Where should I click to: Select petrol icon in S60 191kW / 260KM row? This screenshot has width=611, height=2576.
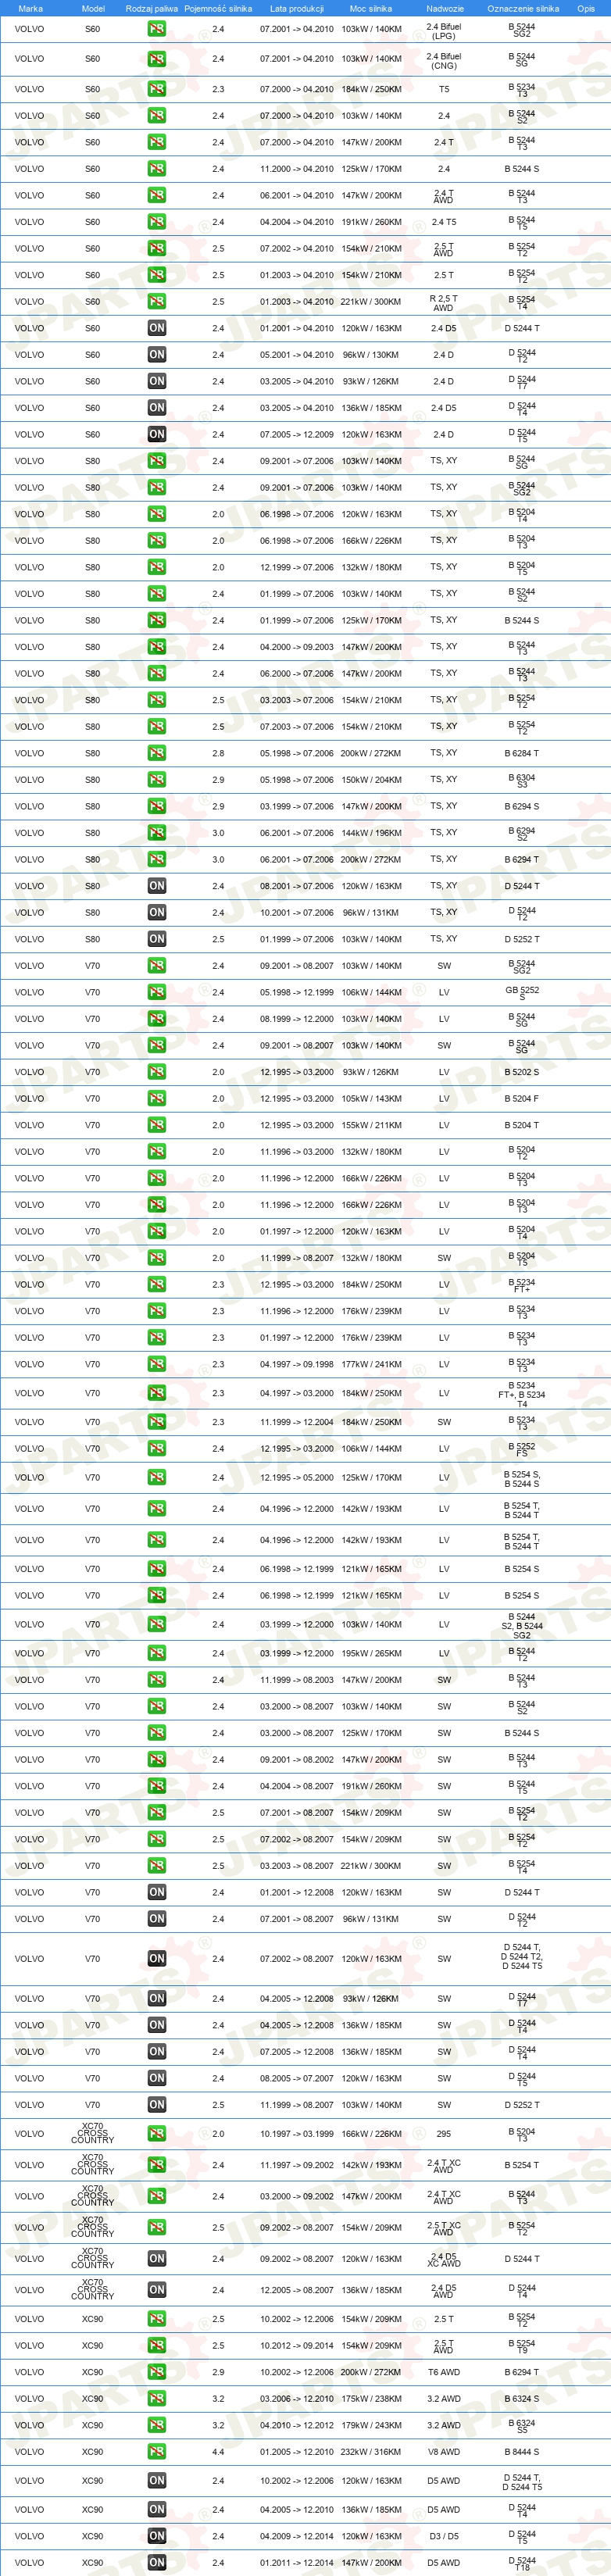pos(157,222)
